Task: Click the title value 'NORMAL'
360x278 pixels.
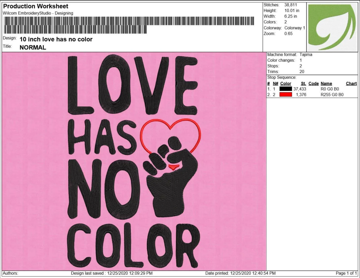Action: (x=33, y=47)
